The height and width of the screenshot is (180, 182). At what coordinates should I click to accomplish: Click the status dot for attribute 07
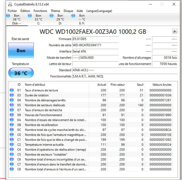12,110
